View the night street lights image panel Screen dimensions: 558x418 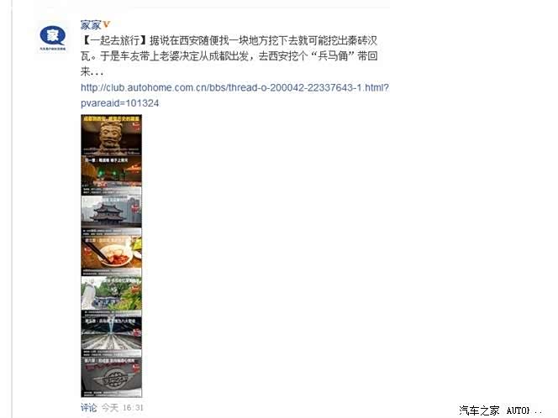112,175
